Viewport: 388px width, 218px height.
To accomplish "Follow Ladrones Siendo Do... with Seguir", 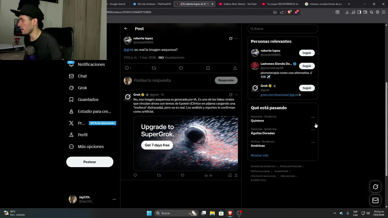I will (307, 66).
